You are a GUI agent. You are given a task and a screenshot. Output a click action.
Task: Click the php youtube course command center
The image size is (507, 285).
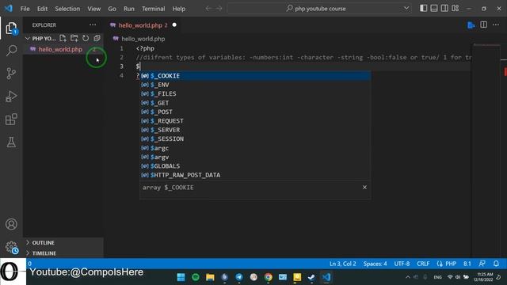(319, 9)
